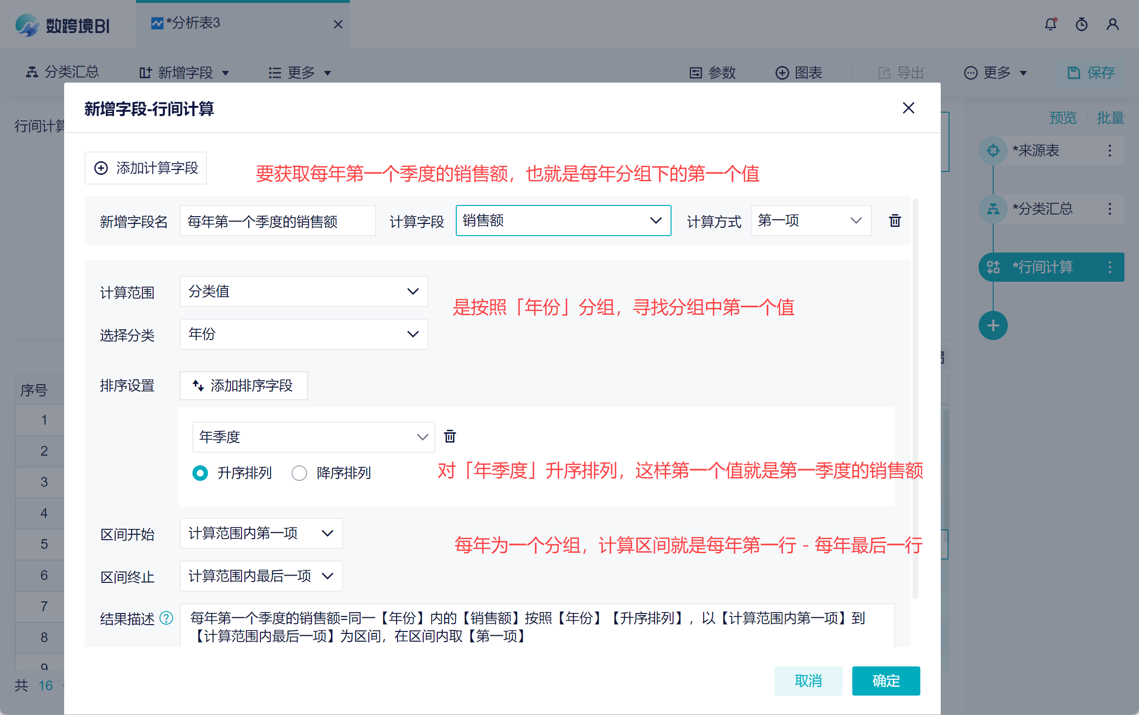The image size is (1139, 715).
Task: Open options menu for *来源表 step
Action: [x=1110, y=151]
